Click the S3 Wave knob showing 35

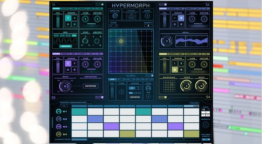point(65,86)
